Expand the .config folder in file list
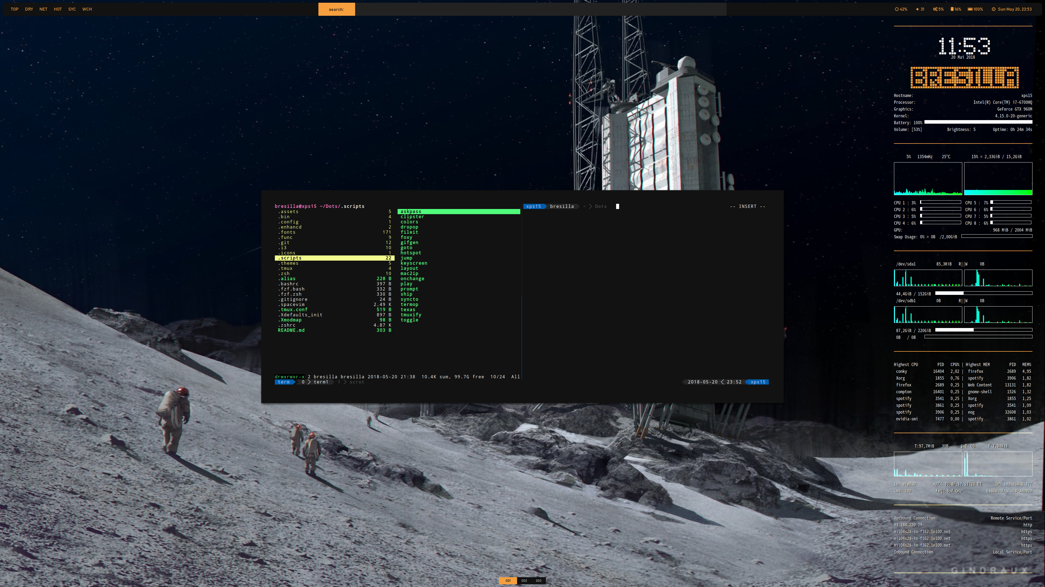The height and width of the screenshot is (587, 1045). [289, 222]
